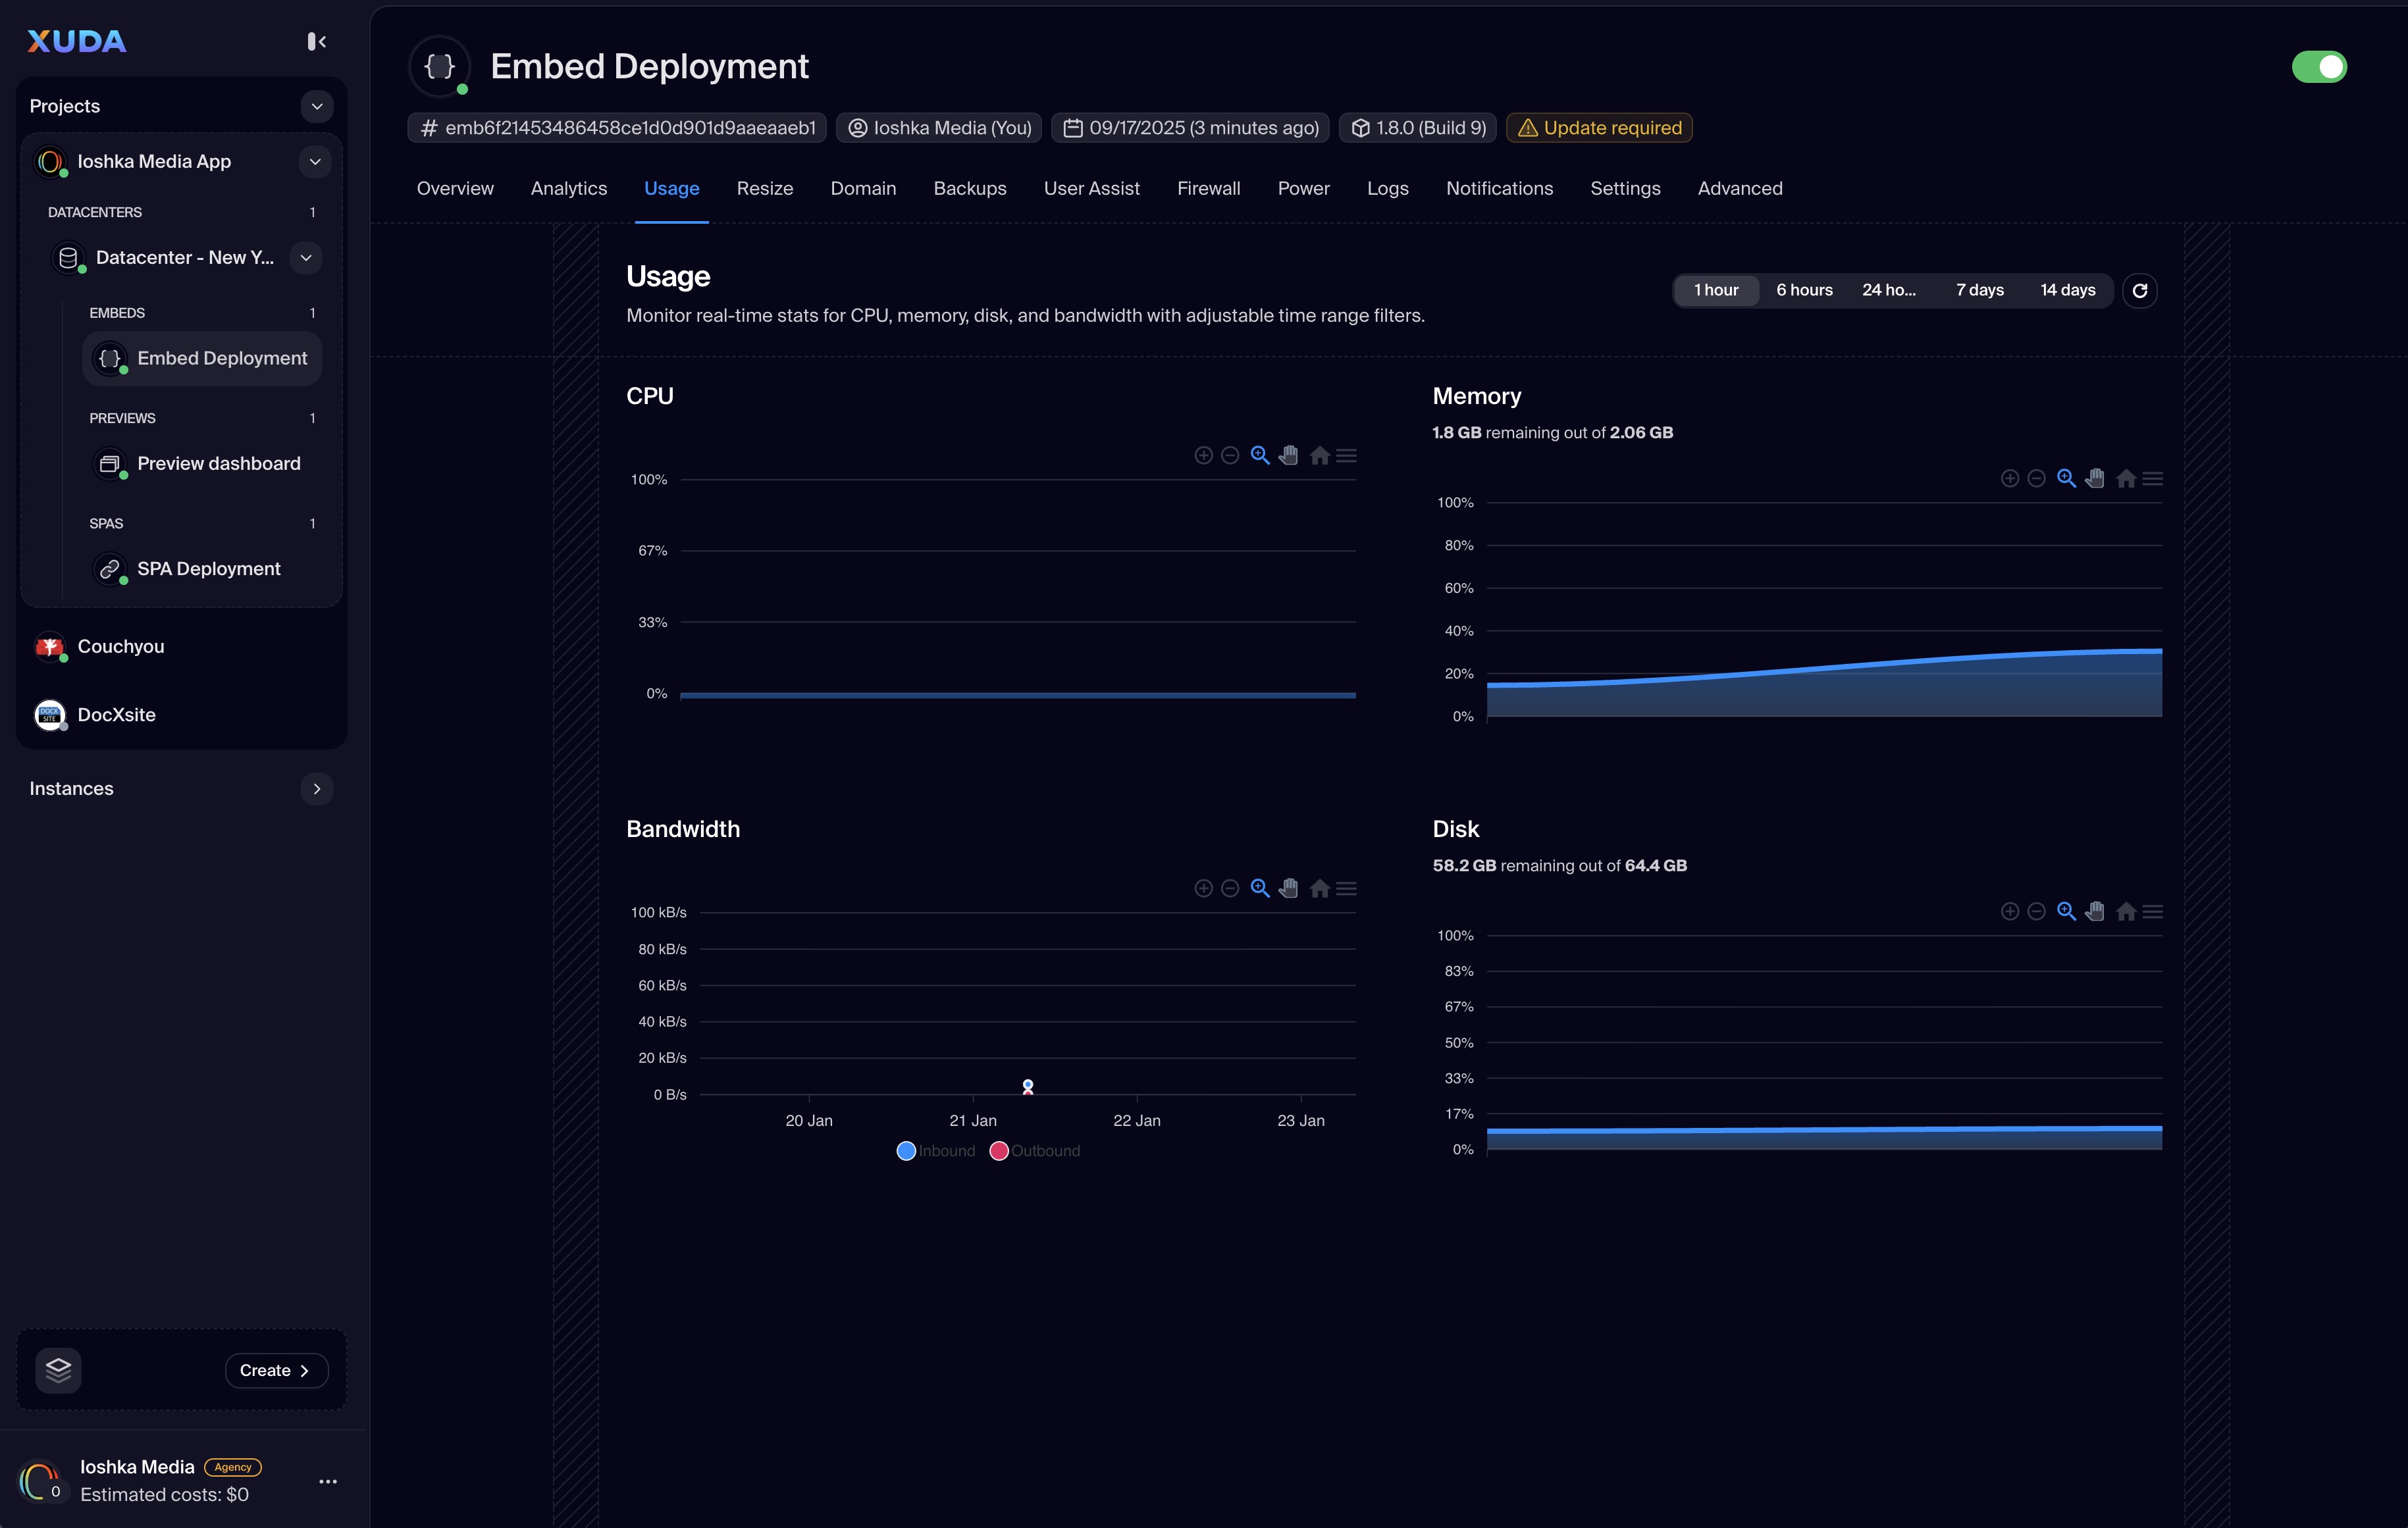Image resolution: width=2408 pixels, height=1528 pixels.
Task: Expand the Instances section
Action: click(x=316, y=788)
